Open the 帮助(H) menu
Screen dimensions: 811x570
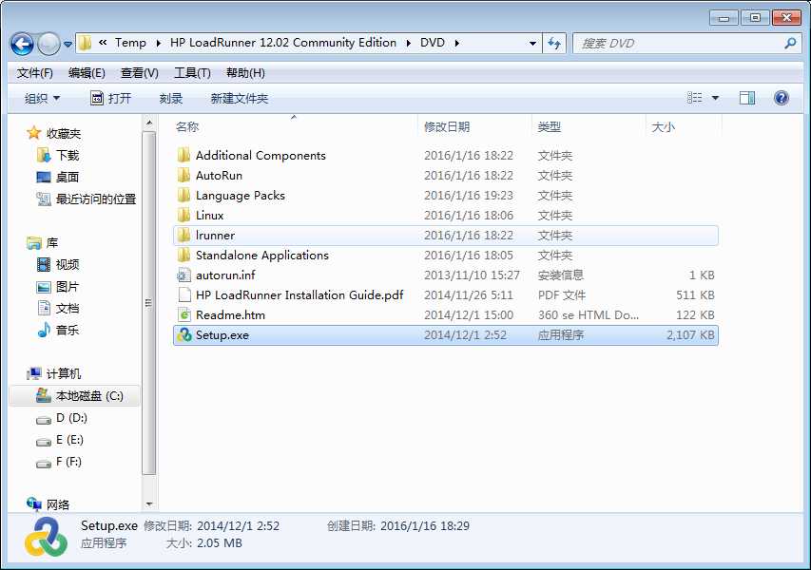(245, 73)
